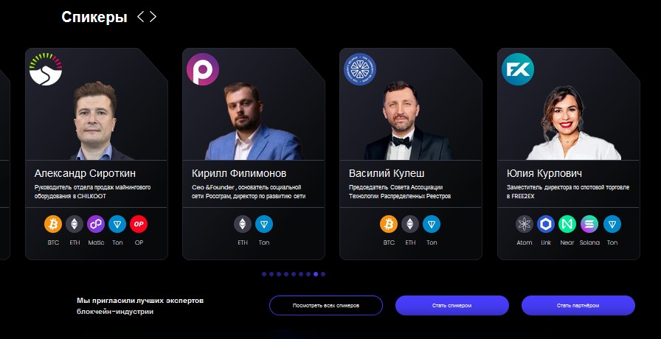
Task: Select the highlighted active pagination dot
Action: (315, 274)
